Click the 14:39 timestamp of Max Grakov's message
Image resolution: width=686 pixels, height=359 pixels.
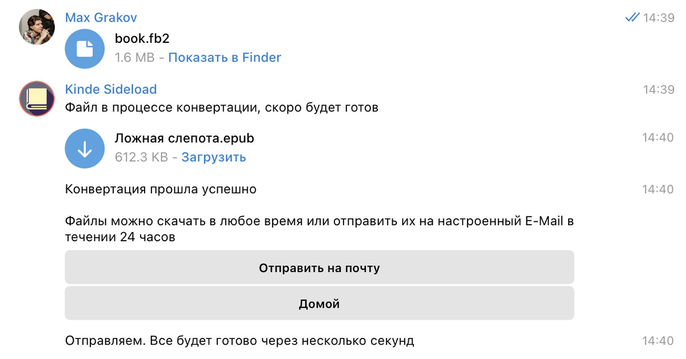pos(659,18)
